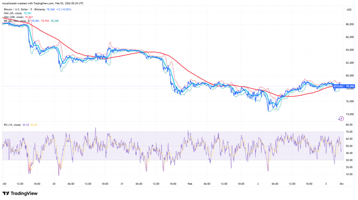Click the RSI 70.00 level axis label
Image resolution: width=358 pixels, height=200 pixels.
point(349,132)
